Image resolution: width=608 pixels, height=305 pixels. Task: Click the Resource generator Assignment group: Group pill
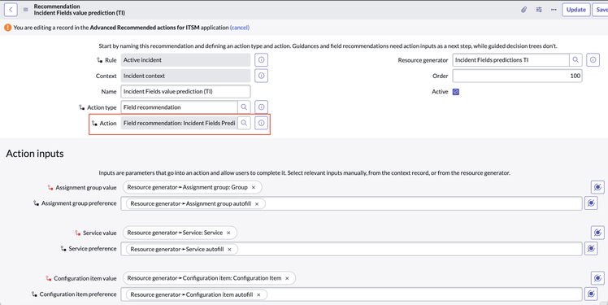193,187
